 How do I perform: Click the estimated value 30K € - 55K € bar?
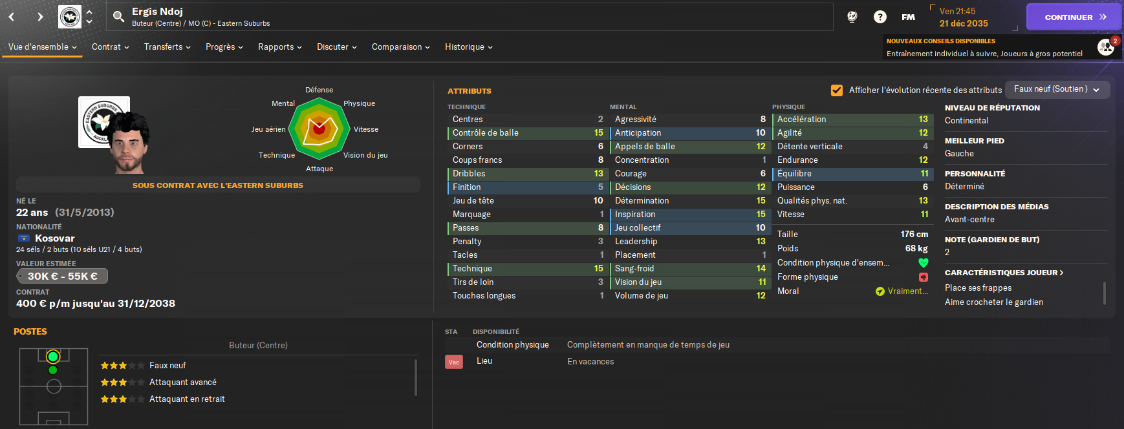pos(62,276)
